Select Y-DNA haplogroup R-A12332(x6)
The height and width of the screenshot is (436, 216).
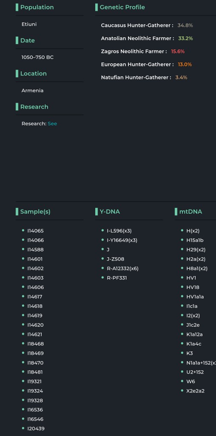[x=122, y=268]
